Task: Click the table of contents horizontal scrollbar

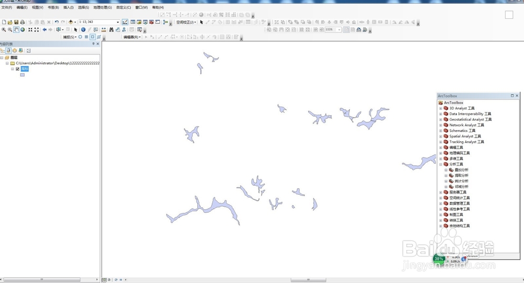Action: coord(42,279)
